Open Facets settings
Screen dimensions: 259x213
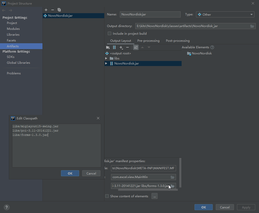pos(11,40)
